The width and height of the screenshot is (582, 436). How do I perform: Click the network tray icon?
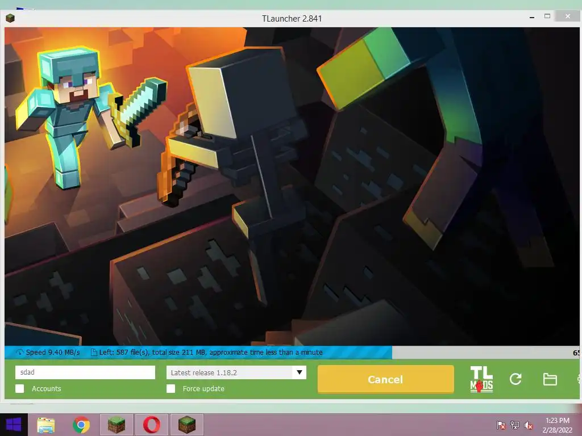tap(515, 425)
